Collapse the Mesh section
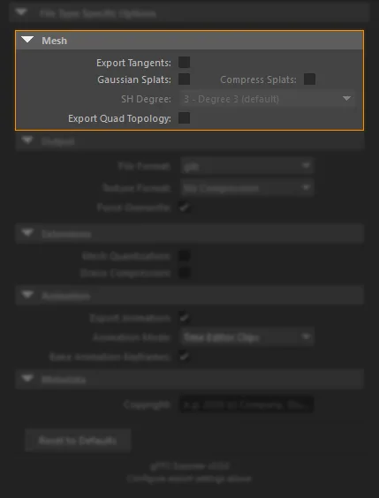This screenshot has width=379, height=498. click(x=27, y=40)
